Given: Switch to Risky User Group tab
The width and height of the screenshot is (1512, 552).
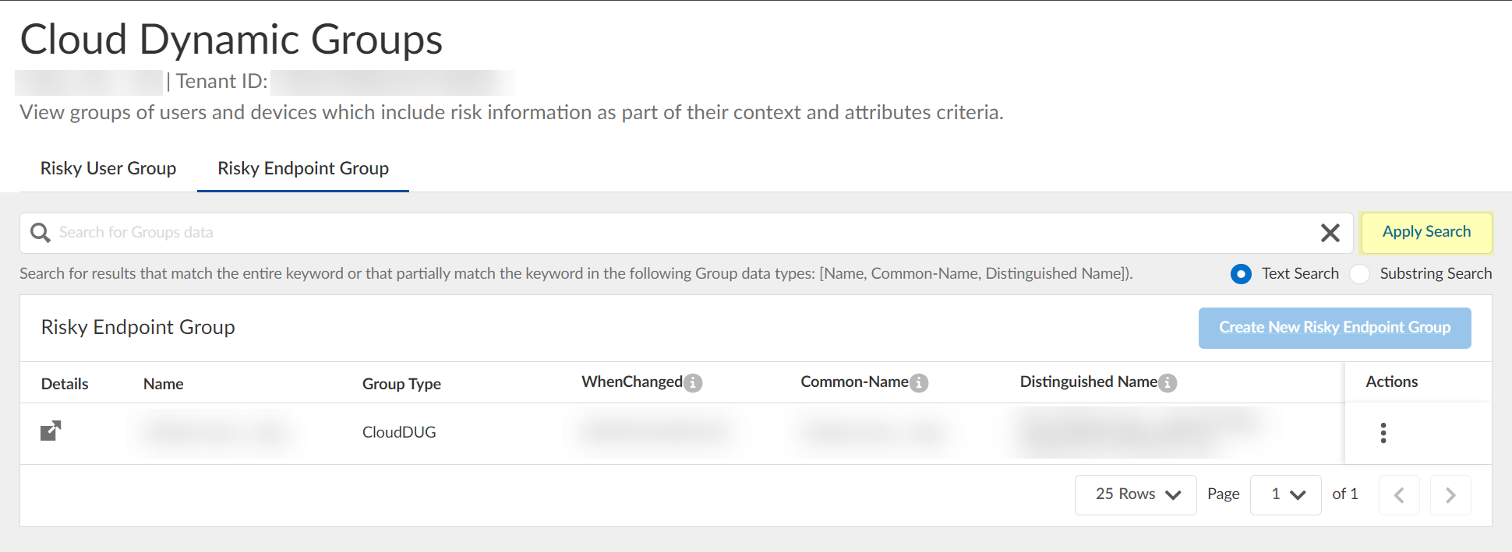Looking at the screenshot, I should 108,168.
